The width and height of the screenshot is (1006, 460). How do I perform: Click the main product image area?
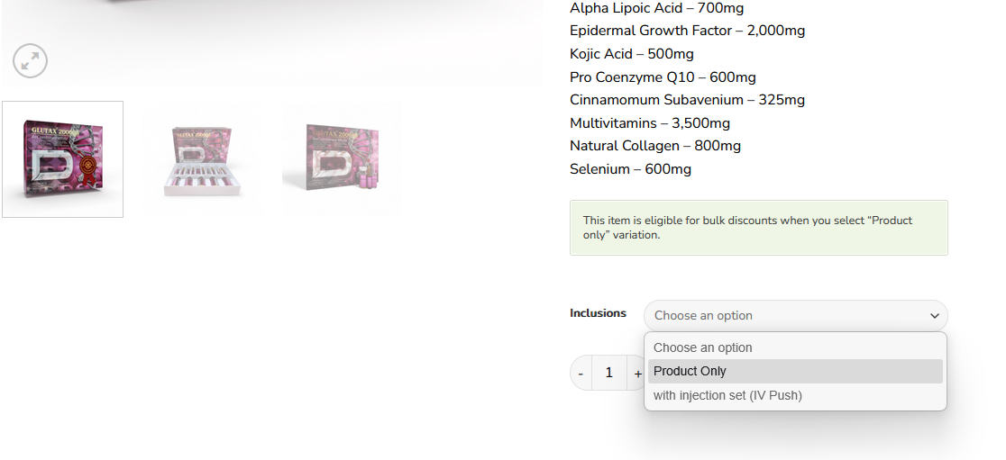point(270,36)
